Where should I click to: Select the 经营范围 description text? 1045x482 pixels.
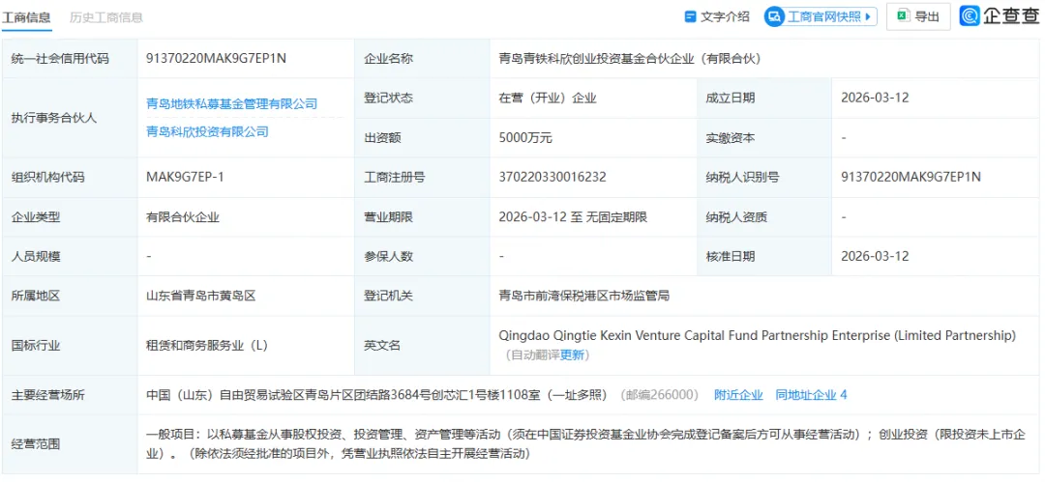pos(585,444)
